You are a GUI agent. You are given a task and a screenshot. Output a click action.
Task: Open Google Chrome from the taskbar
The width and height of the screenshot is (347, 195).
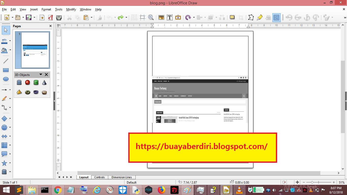[x=58, y=190]
